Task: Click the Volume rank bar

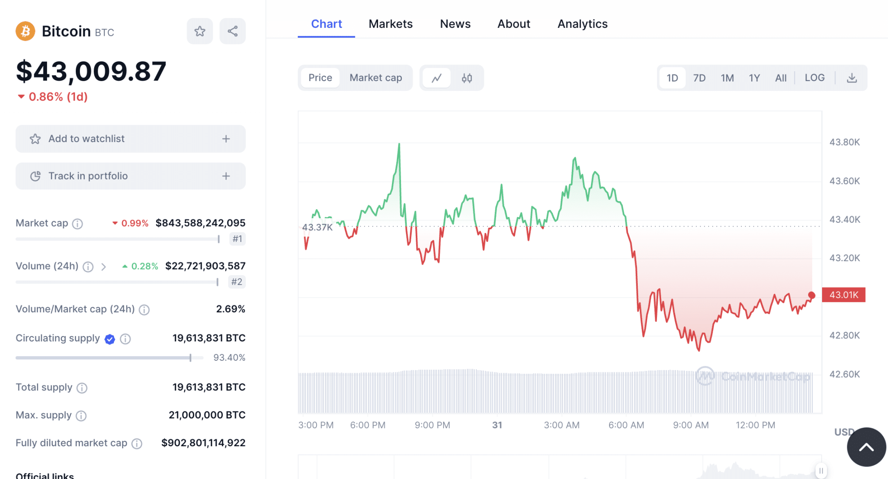Action: point(118,282)
